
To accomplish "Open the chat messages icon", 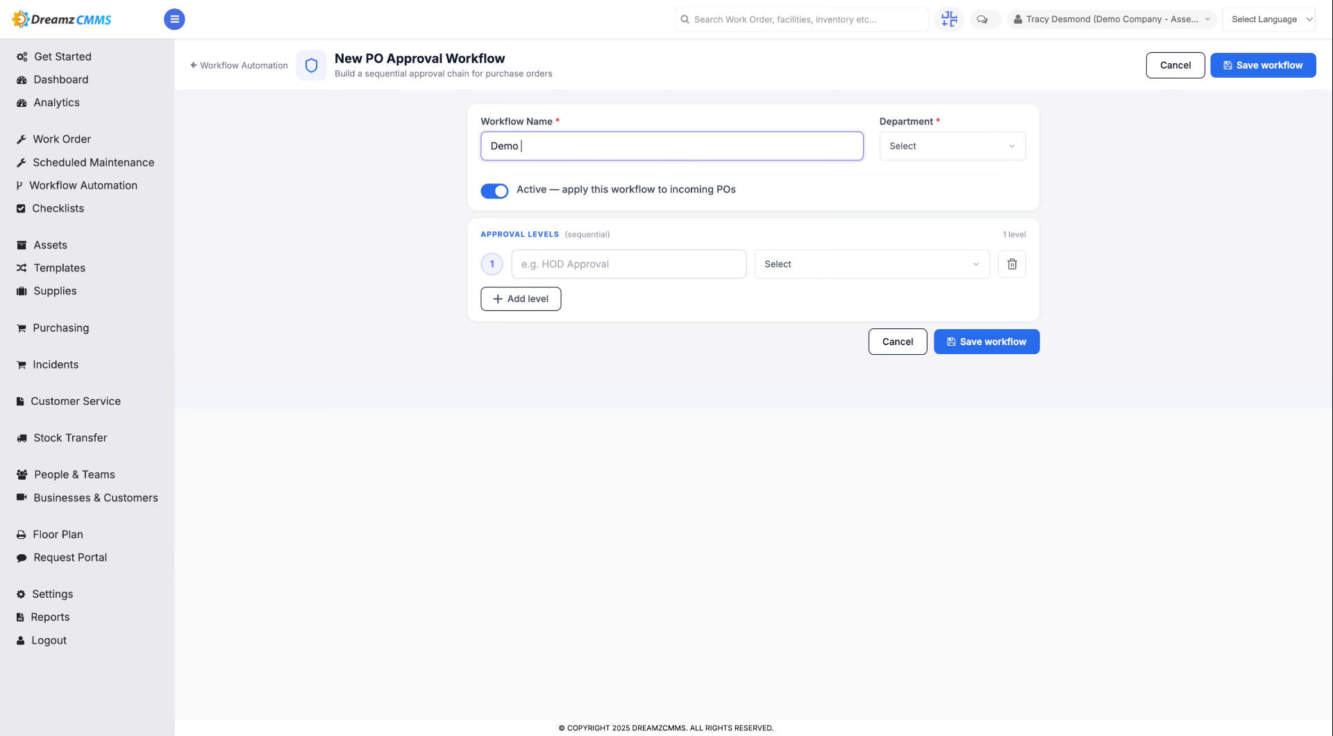I will (x=982, y=19).
